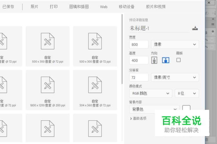Pick background color swatch beside 背景色

tap(186, 108)
